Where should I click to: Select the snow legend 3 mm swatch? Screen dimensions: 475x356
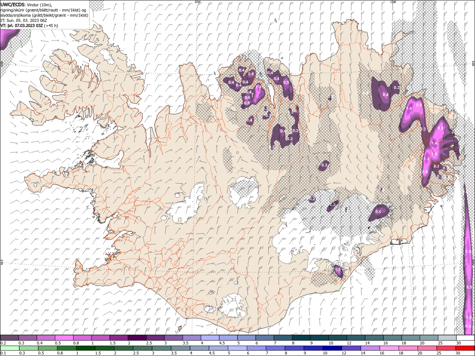(173, 338)
